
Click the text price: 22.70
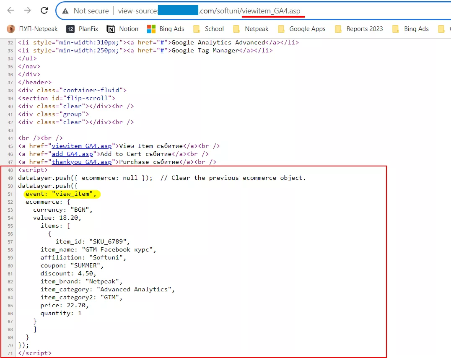[65, 305]
